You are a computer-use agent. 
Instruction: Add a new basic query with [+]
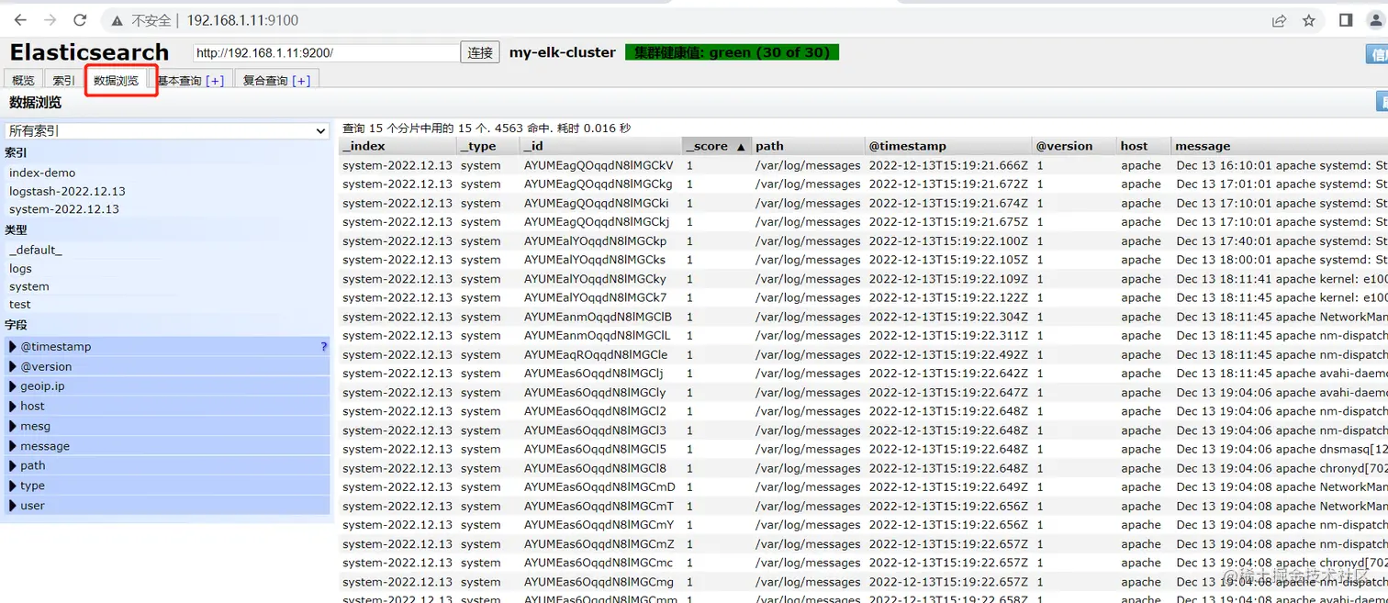tap(215, 81)
